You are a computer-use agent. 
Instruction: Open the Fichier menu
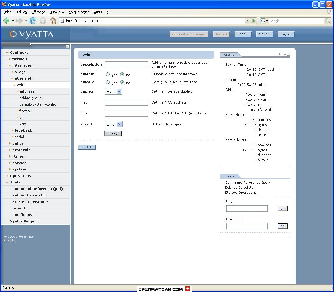coord(8,12)
